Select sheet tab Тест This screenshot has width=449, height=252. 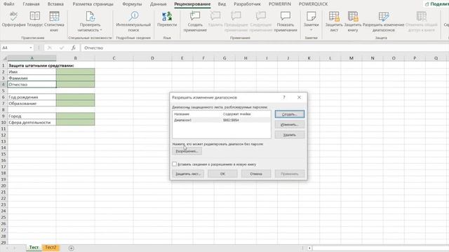34,247
